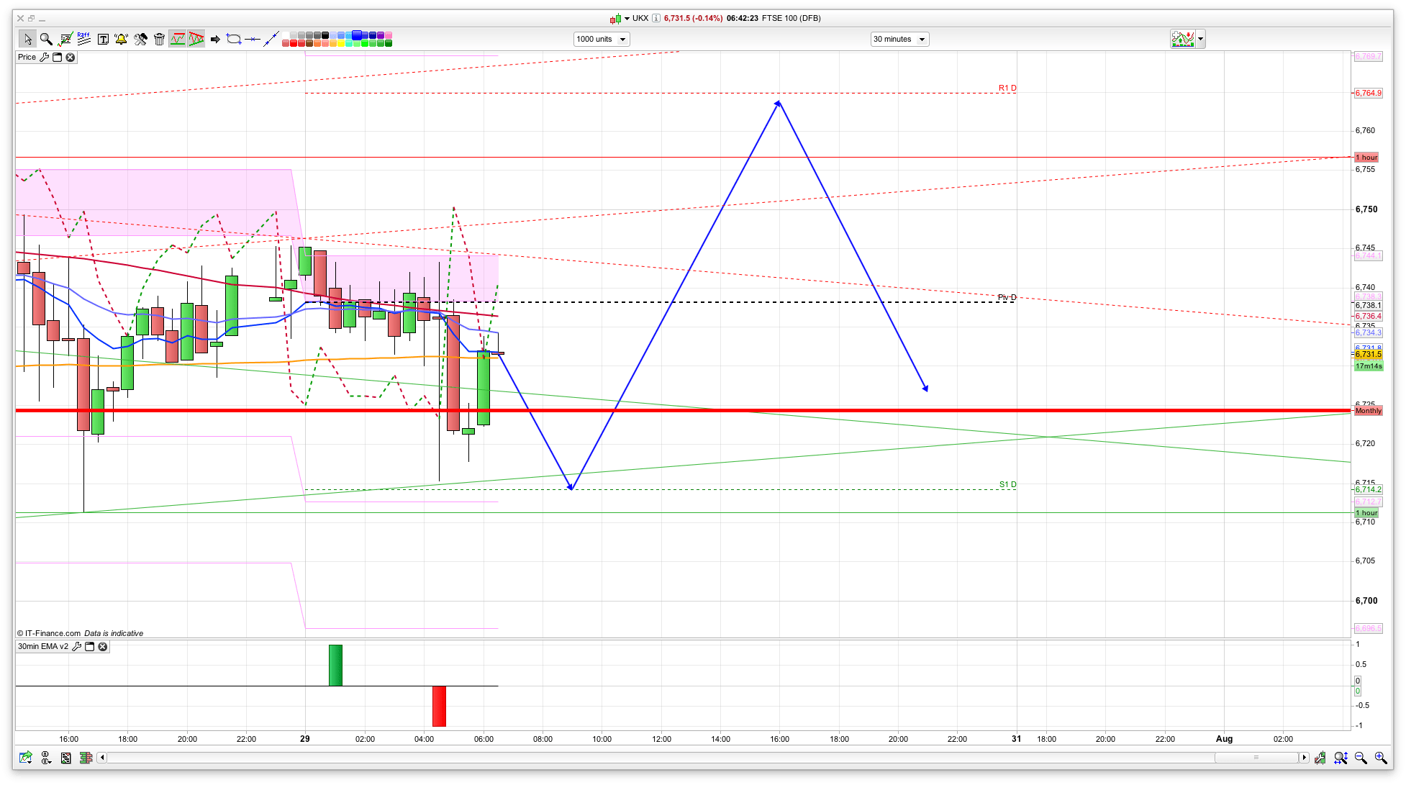Screen dimensions: 1406x785
Task: Close the 30min EMA v2 indicator panel
Action: (103, 646)
